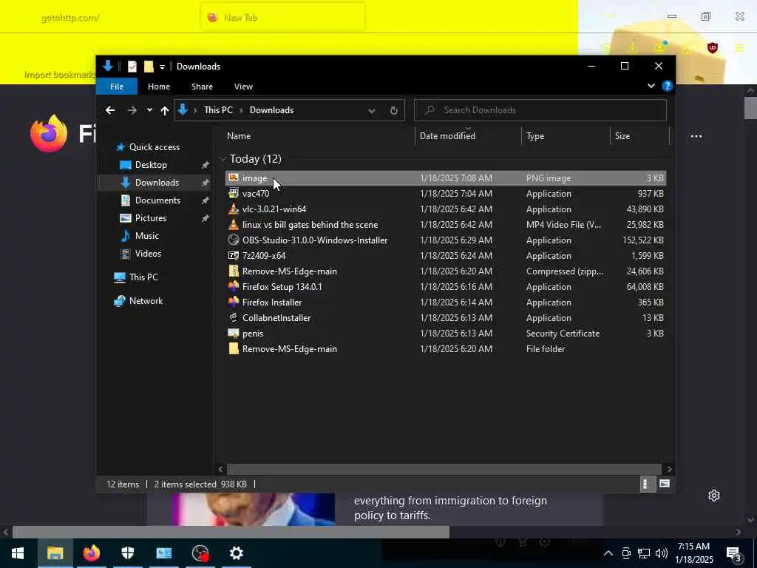Click the vlc-3.0.21-win64 cone icon

[234, 209]
